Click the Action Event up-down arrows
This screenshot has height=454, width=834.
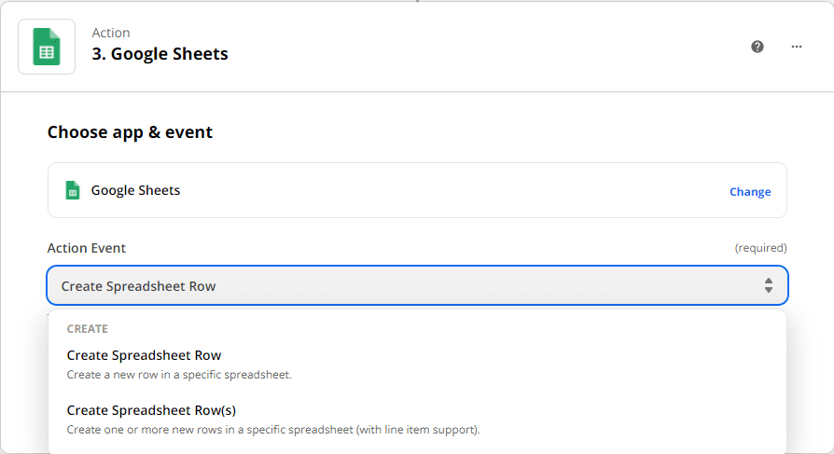768,285
